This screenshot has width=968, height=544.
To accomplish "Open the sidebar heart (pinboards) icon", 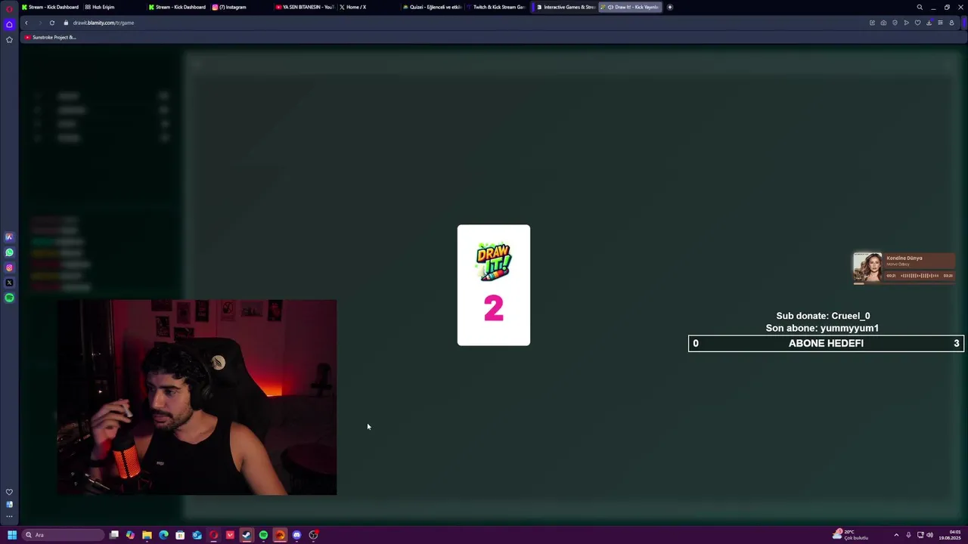I will (9, 492).
